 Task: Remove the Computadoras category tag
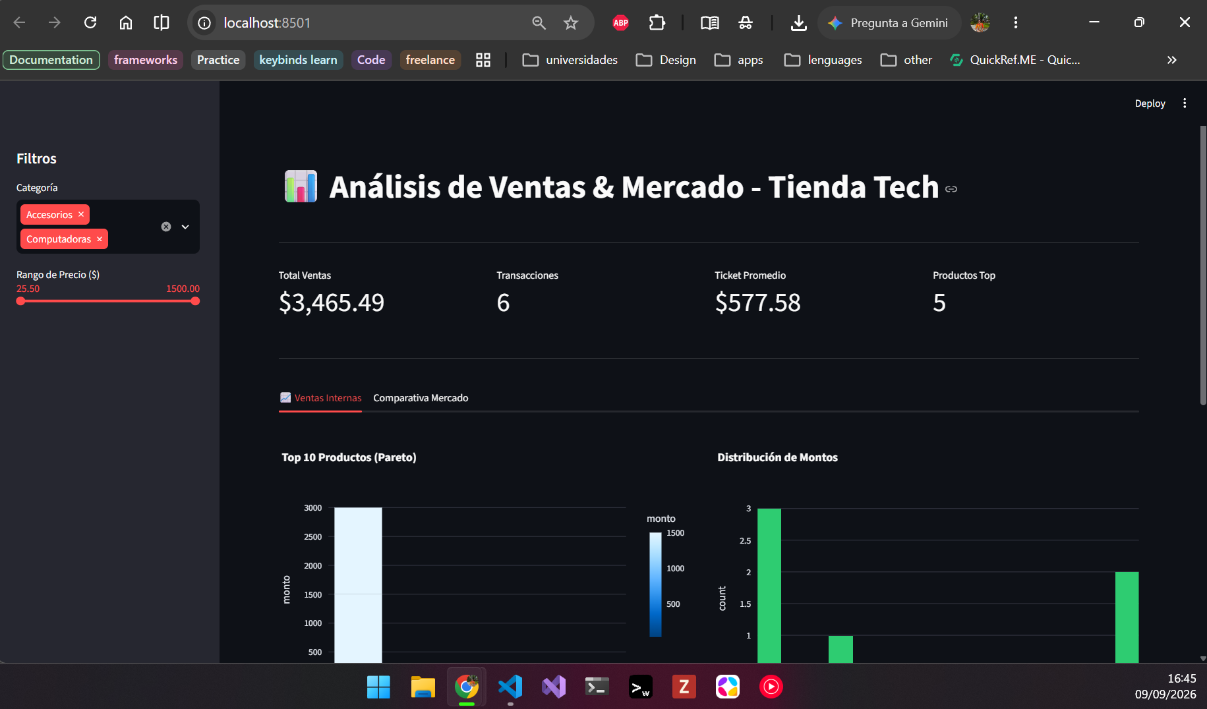tap(100, 239)
